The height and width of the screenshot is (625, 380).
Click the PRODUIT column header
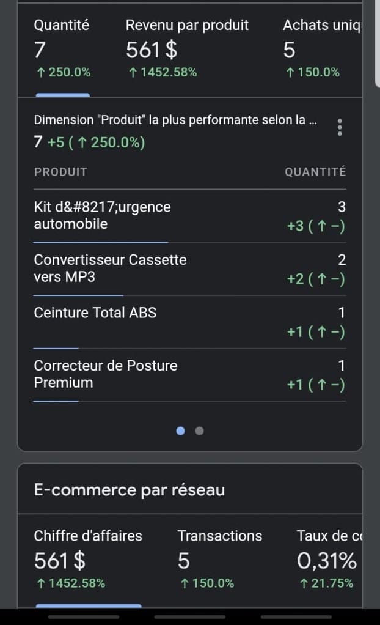click(x=60, y=172)
